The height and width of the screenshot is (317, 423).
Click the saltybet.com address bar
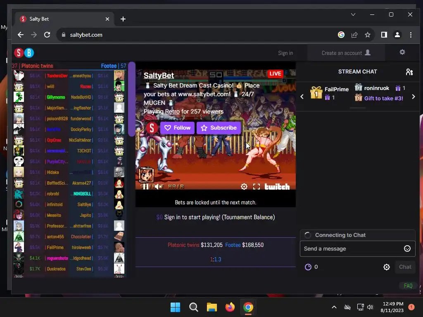197,35
